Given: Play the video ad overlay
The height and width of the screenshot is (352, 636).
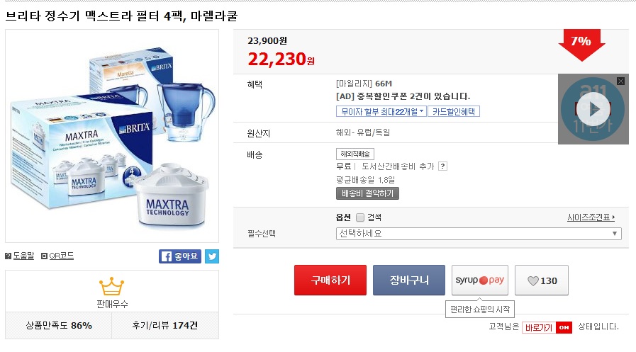Looking at the screenshot, I should (x=593, y=109).
